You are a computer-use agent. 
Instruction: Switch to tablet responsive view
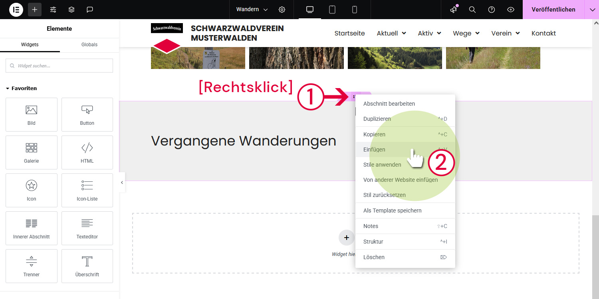tap(332, 10)
